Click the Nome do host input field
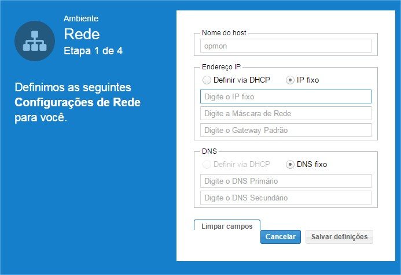The image size is (401, 275). pyautogui.click(x=285, y=46)
